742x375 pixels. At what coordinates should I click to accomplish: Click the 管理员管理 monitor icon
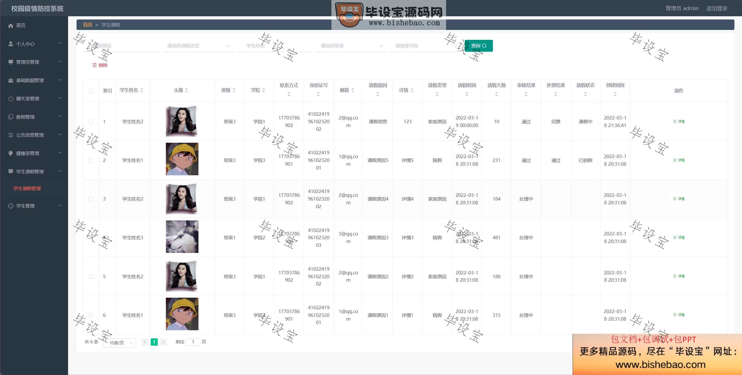[11, 62]
